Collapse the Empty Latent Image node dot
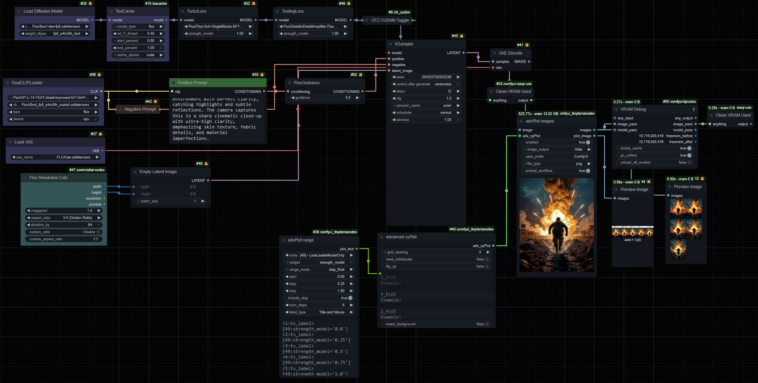This screenshot has height=383, width=758. coord(135,172)
